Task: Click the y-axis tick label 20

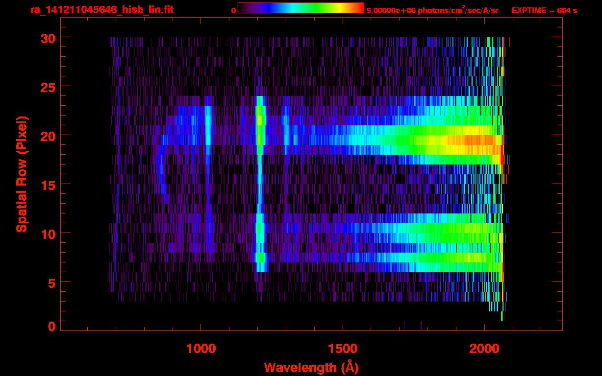Action: click(x=48, y=136)
